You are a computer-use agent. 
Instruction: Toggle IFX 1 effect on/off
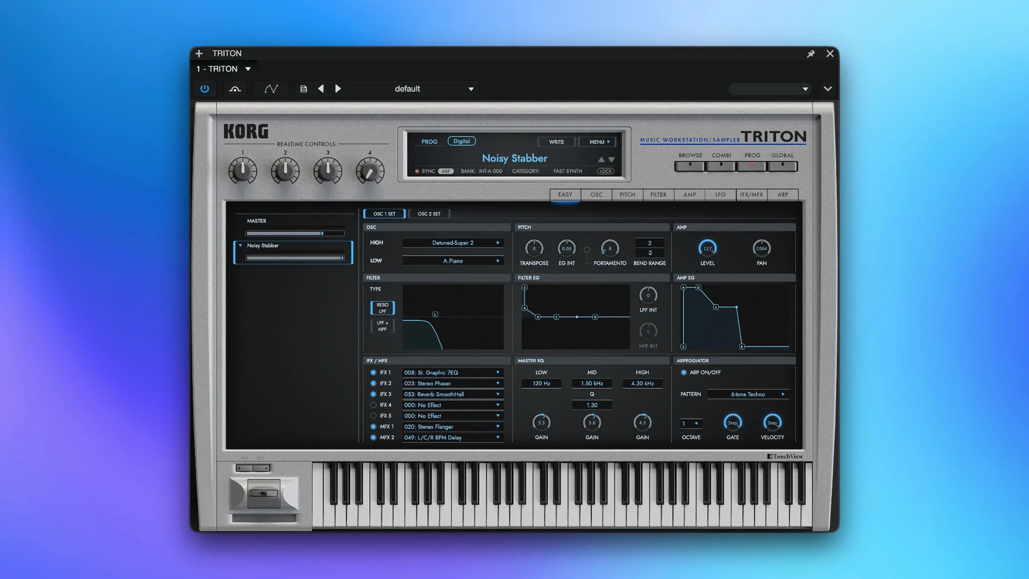373,373
